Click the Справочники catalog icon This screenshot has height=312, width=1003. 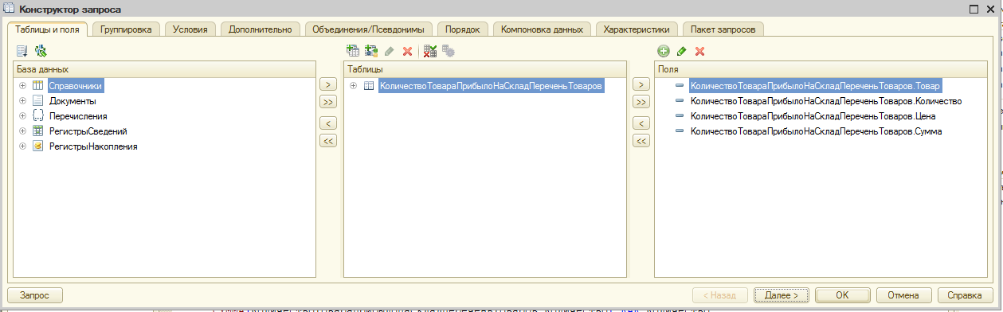point(37,85)
